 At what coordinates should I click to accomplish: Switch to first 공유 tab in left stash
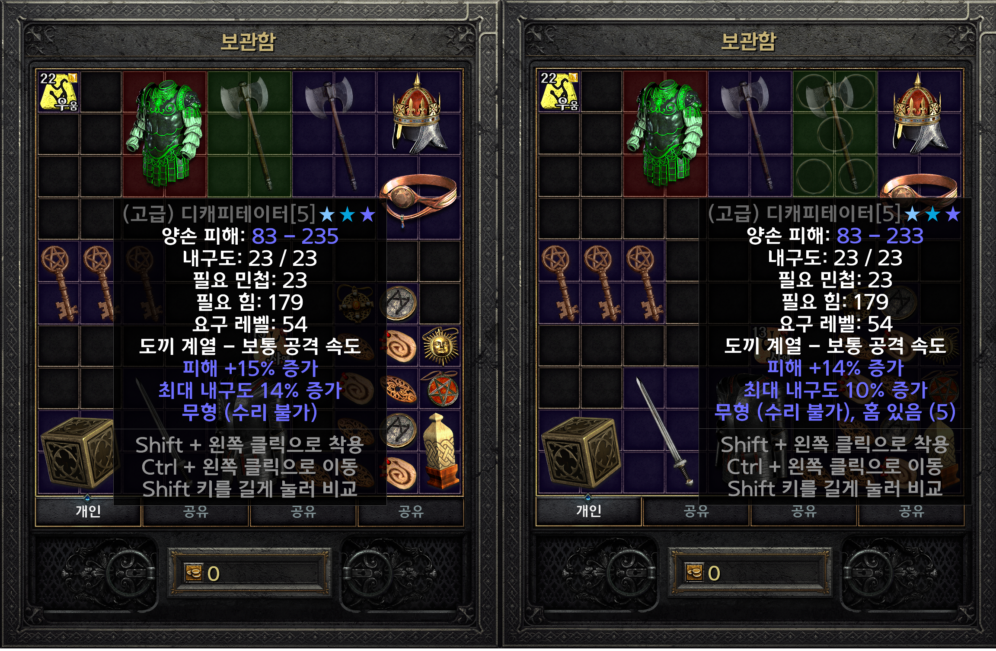click(196, 512)
